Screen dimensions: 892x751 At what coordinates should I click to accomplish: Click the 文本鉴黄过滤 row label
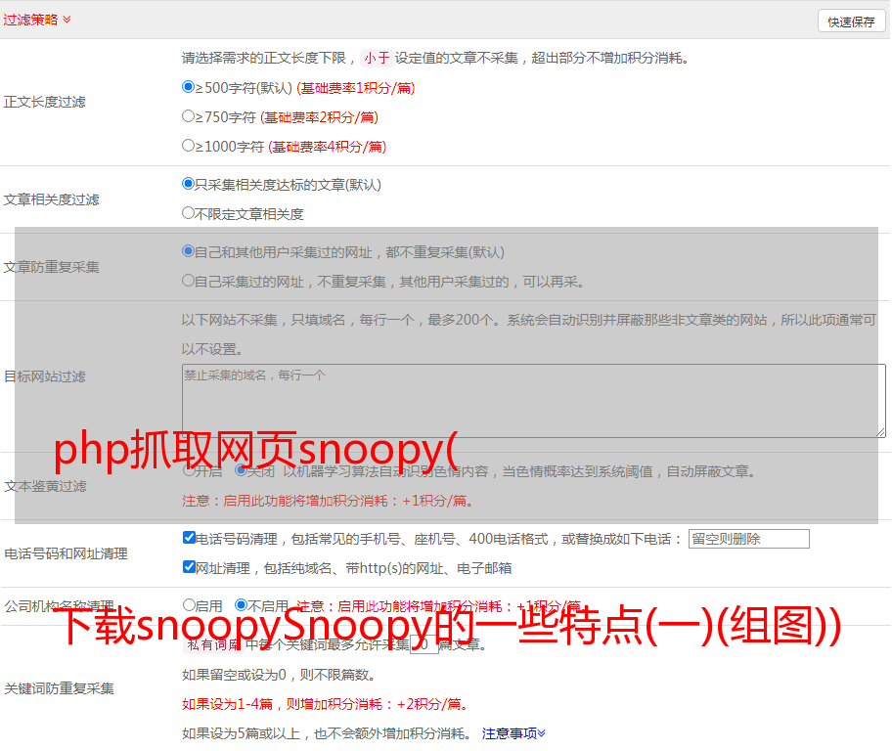coord(46,486)
